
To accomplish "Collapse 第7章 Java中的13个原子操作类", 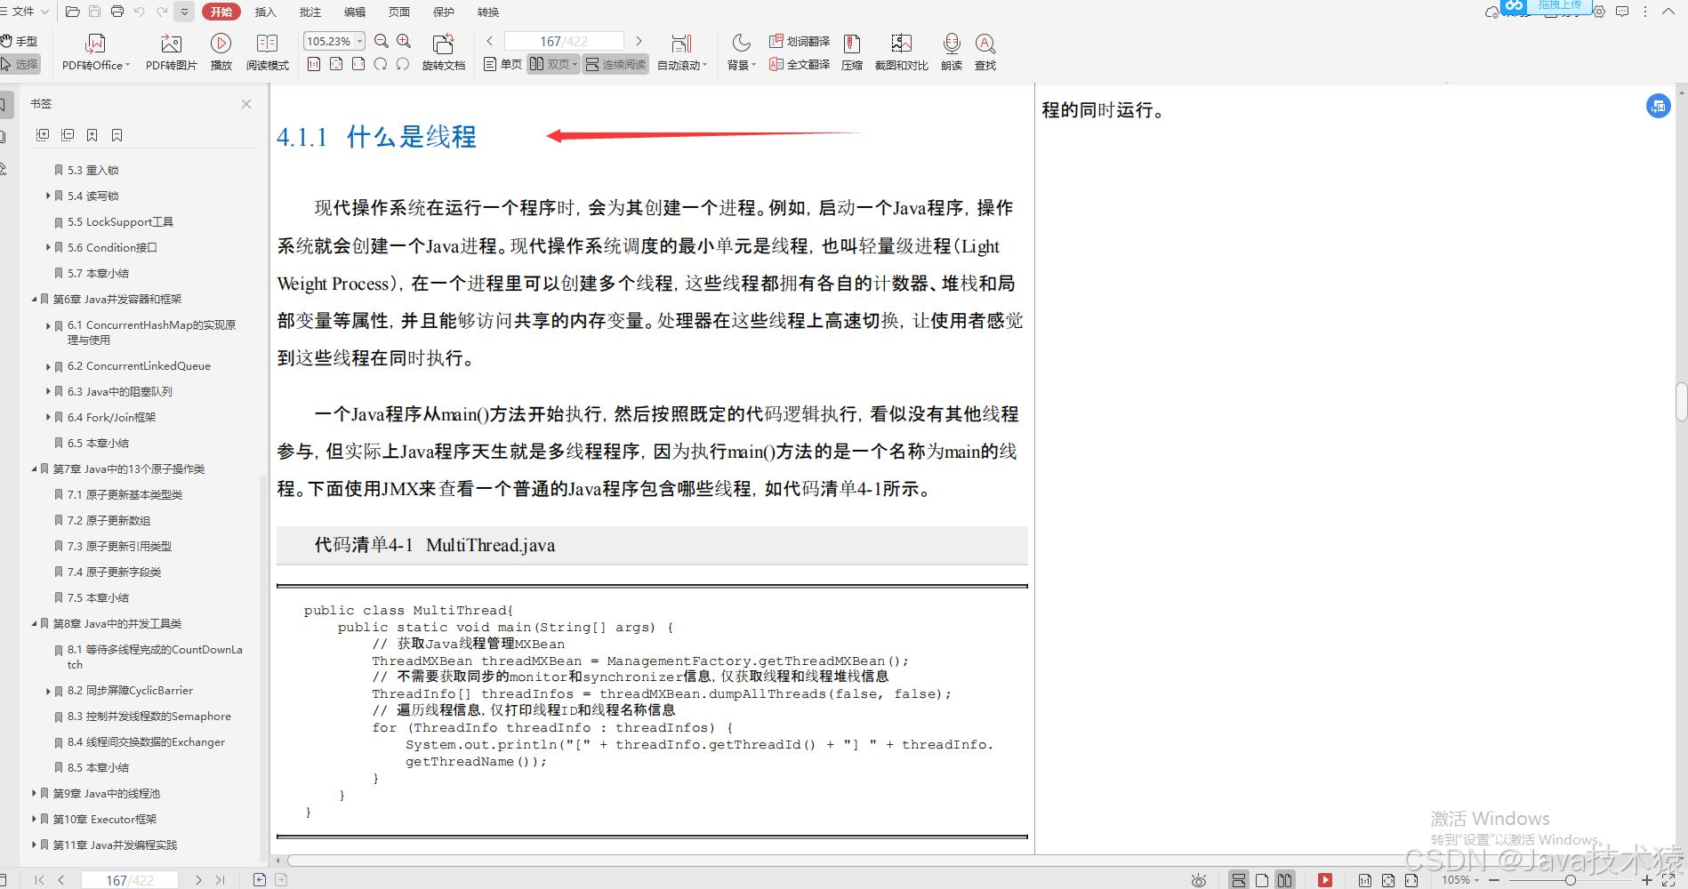I will 34,469.
